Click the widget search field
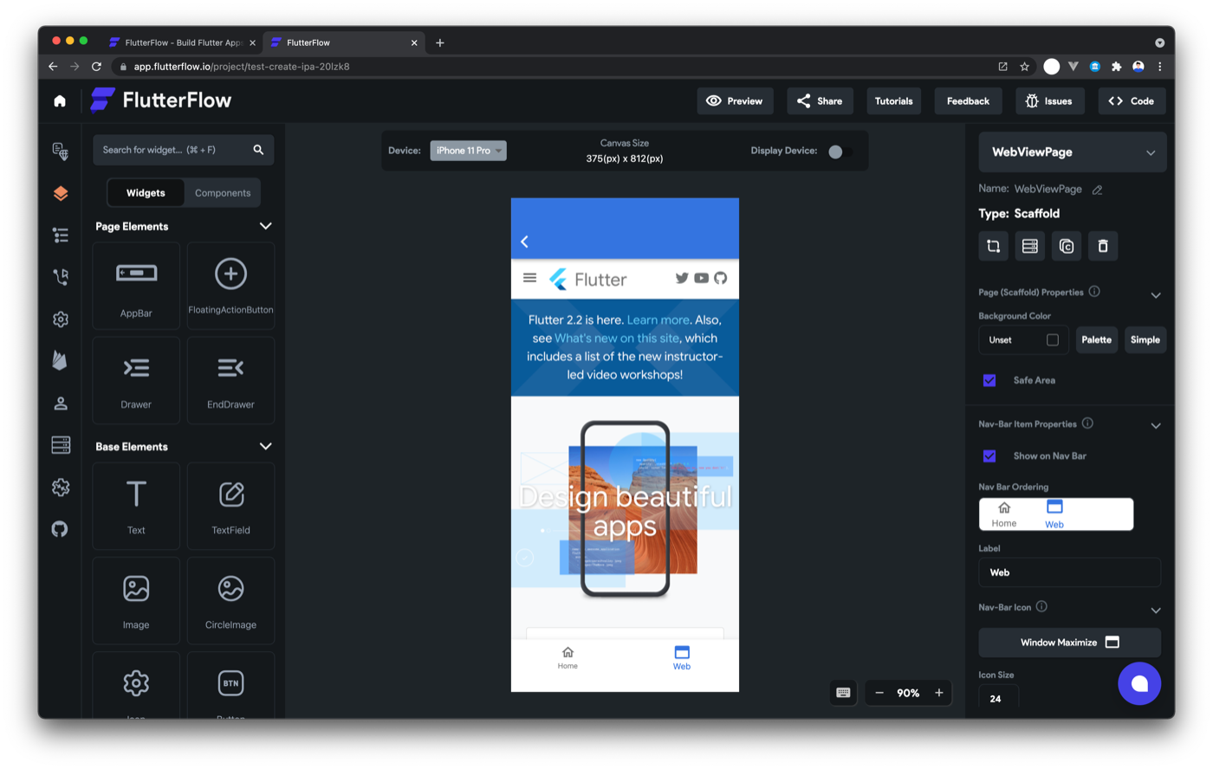Screen dimensions: 1213x769 (x=184, y=150)
